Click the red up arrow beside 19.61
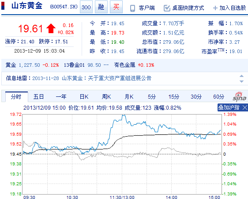The height and width of the screenshot is (199, 248). point(51,28)
